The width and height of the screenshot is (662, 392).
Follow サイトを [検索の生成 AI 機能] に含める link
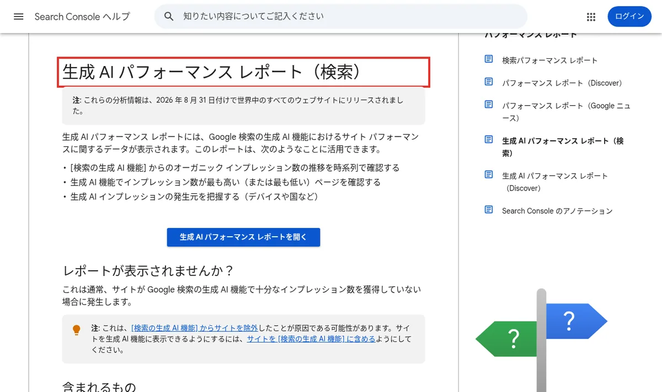coord(311,339)
